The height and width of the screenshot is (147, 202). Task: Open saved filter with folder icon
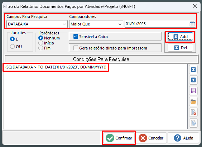[x=193, y=101]
